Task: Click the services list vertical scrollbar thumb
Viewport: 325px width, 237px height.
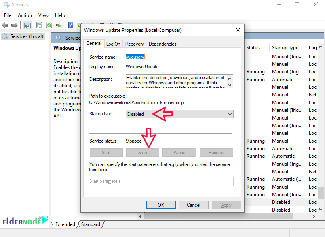Action: pos(321,193)
